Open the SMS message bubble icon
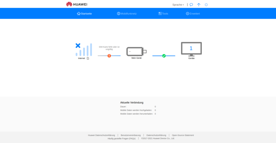 [191, 5]
